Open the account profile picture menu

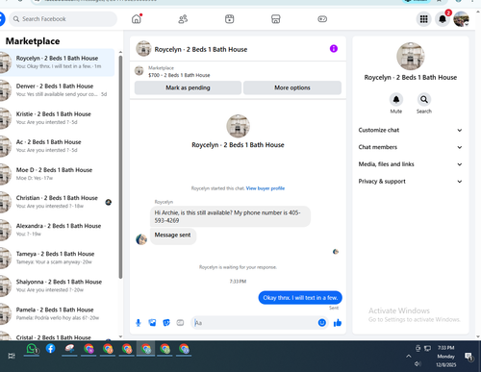point(461,19)
